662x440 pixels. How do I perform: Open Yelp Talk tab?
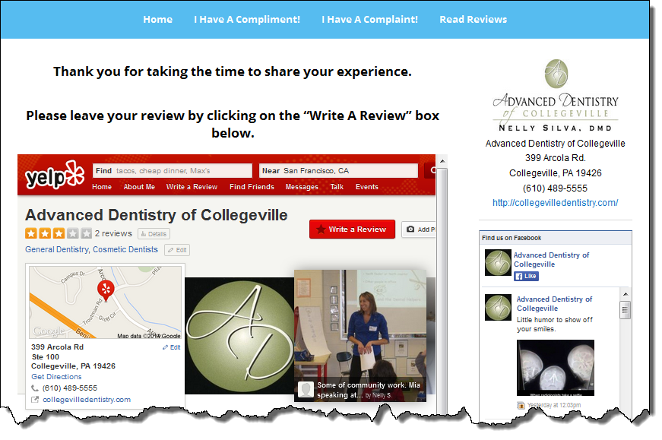(x=337, y=187)
